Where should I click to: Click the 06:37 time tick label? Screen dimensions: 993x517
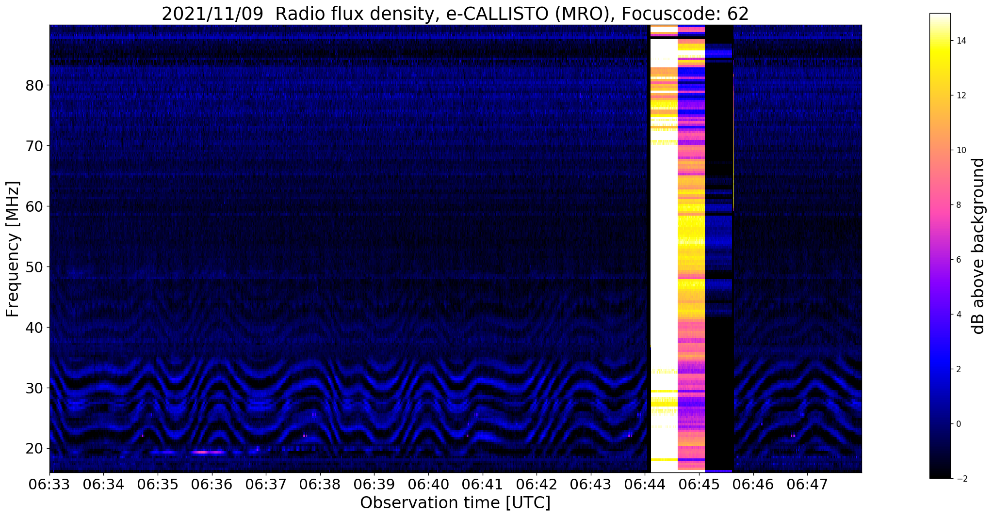coord(266,484)
